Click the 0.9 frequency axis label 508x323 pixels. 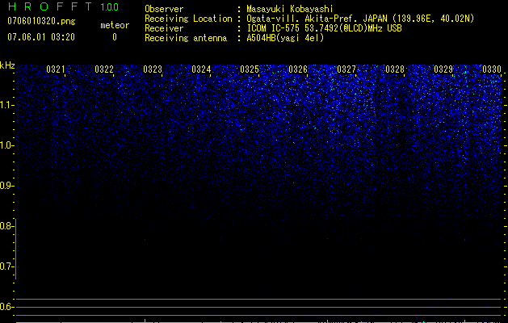tap(6, 186)
